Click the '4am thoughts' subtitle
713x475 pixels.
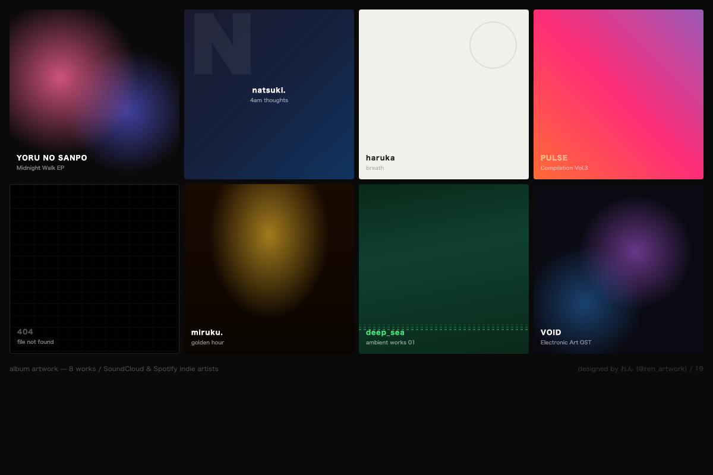click(x=269, y=100)
